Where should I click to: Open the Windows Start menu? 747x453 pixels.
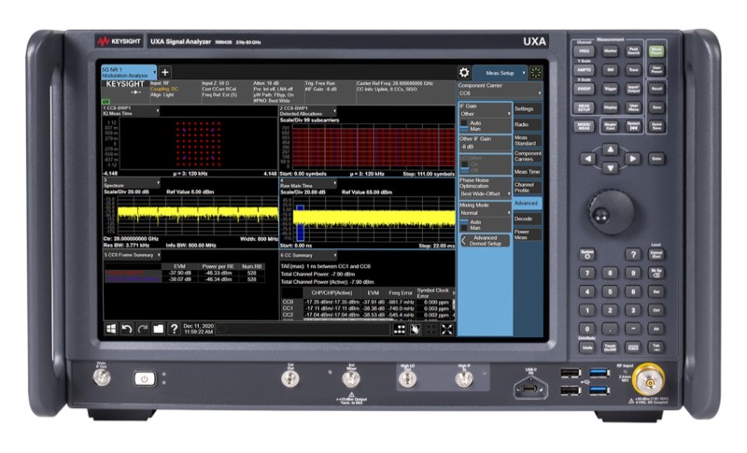tap(110, 328)
